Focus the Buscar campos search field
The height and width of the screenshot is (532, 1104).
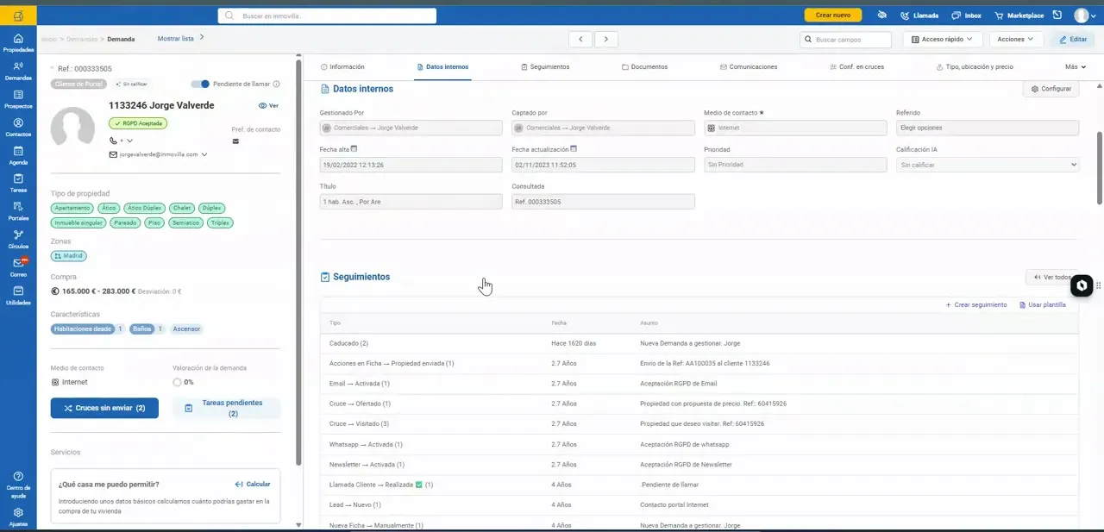(845, 40)
